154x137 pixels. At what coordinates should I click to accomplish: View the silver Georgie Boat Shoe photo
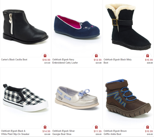point(77,98)
